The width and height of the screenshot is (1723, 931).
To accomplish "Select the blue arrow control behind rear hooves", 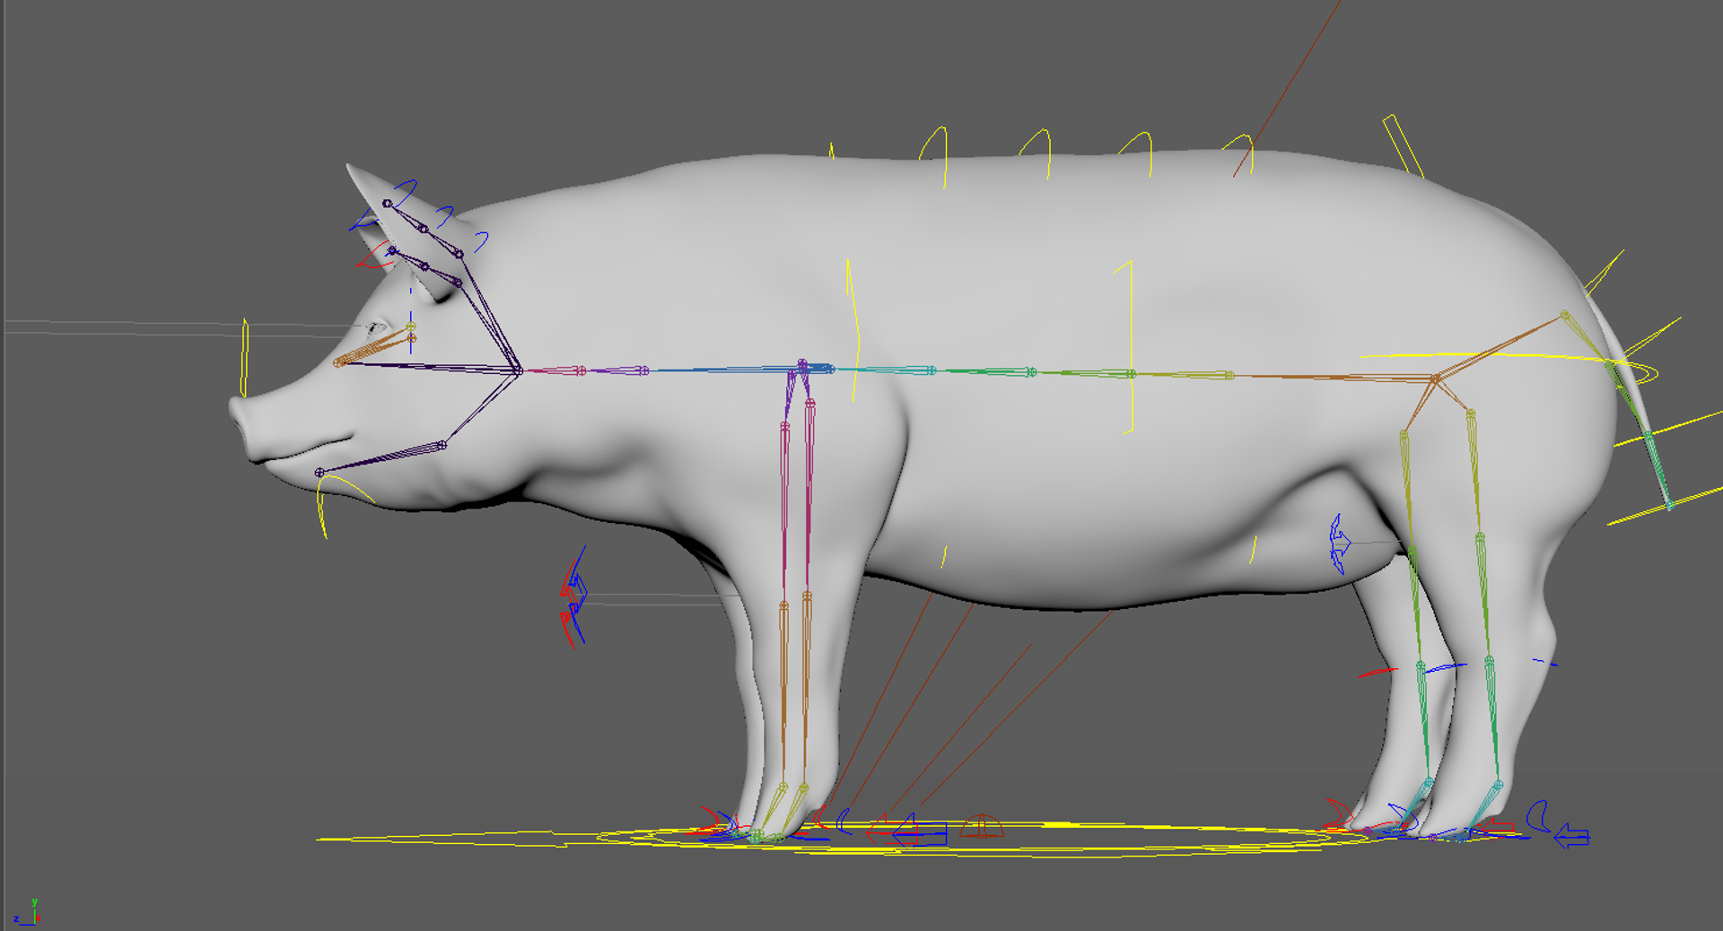I will (1571, 838).
